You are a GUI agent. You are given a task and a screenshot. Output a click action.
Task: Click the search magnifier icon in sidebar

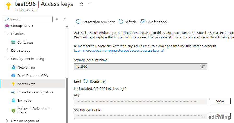tap(7, 19)
